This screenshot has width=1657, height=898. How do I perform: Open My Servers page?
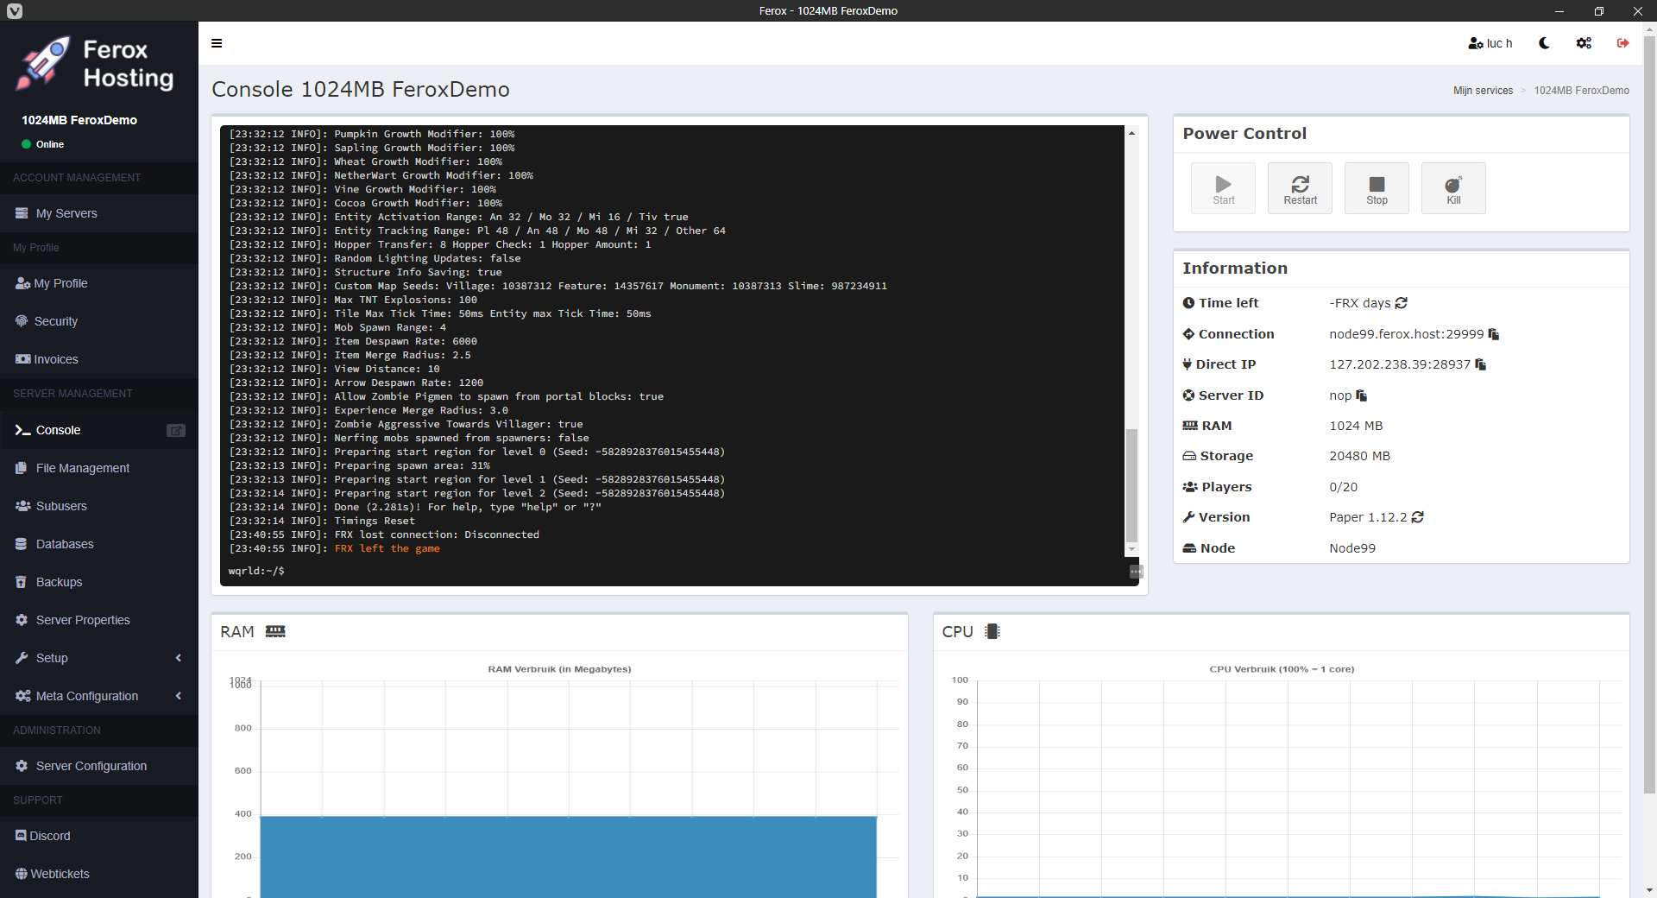pyautogui.click(x=99, y=213)
